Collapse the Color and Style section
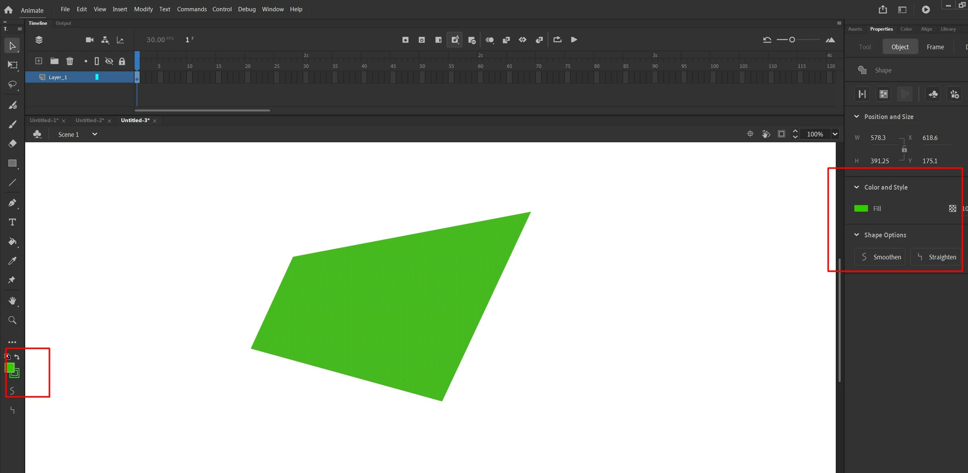The height and width of the screenshot is (473, 968). pos(857,187)
